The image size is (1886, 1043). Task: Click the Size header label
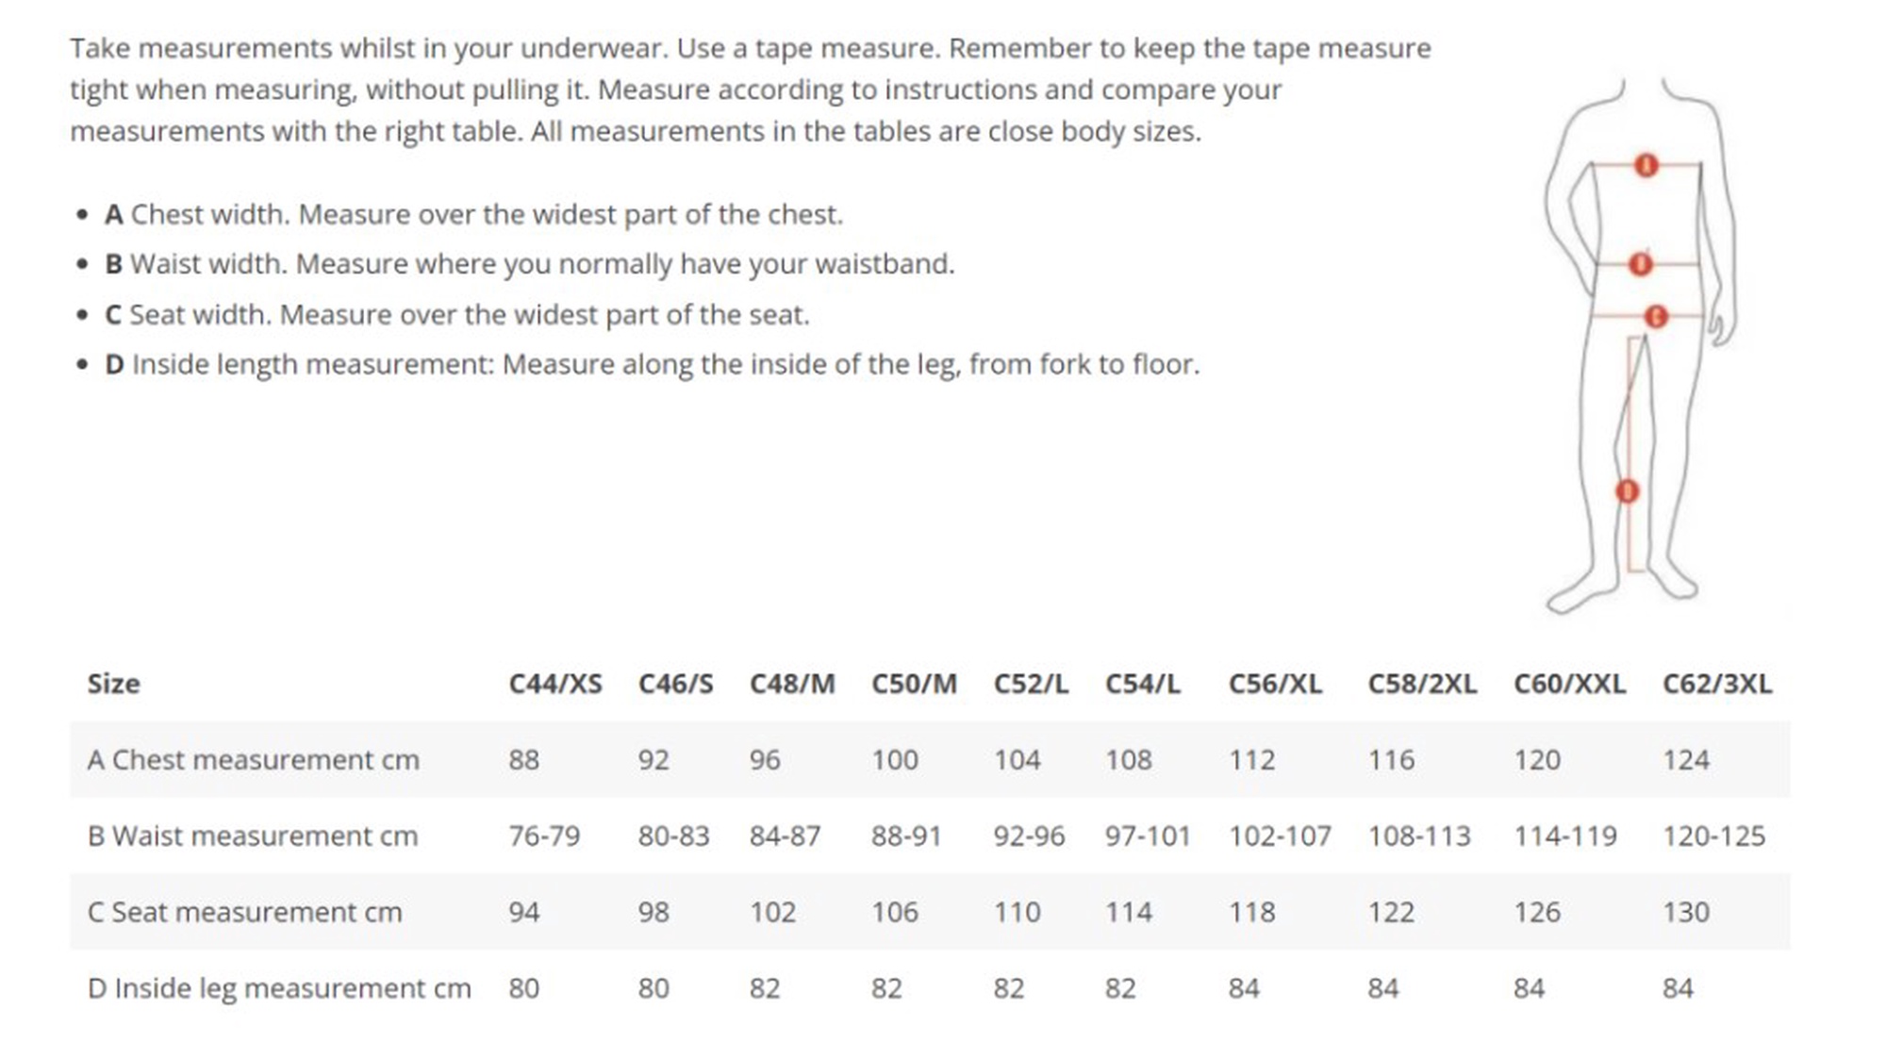113,684
